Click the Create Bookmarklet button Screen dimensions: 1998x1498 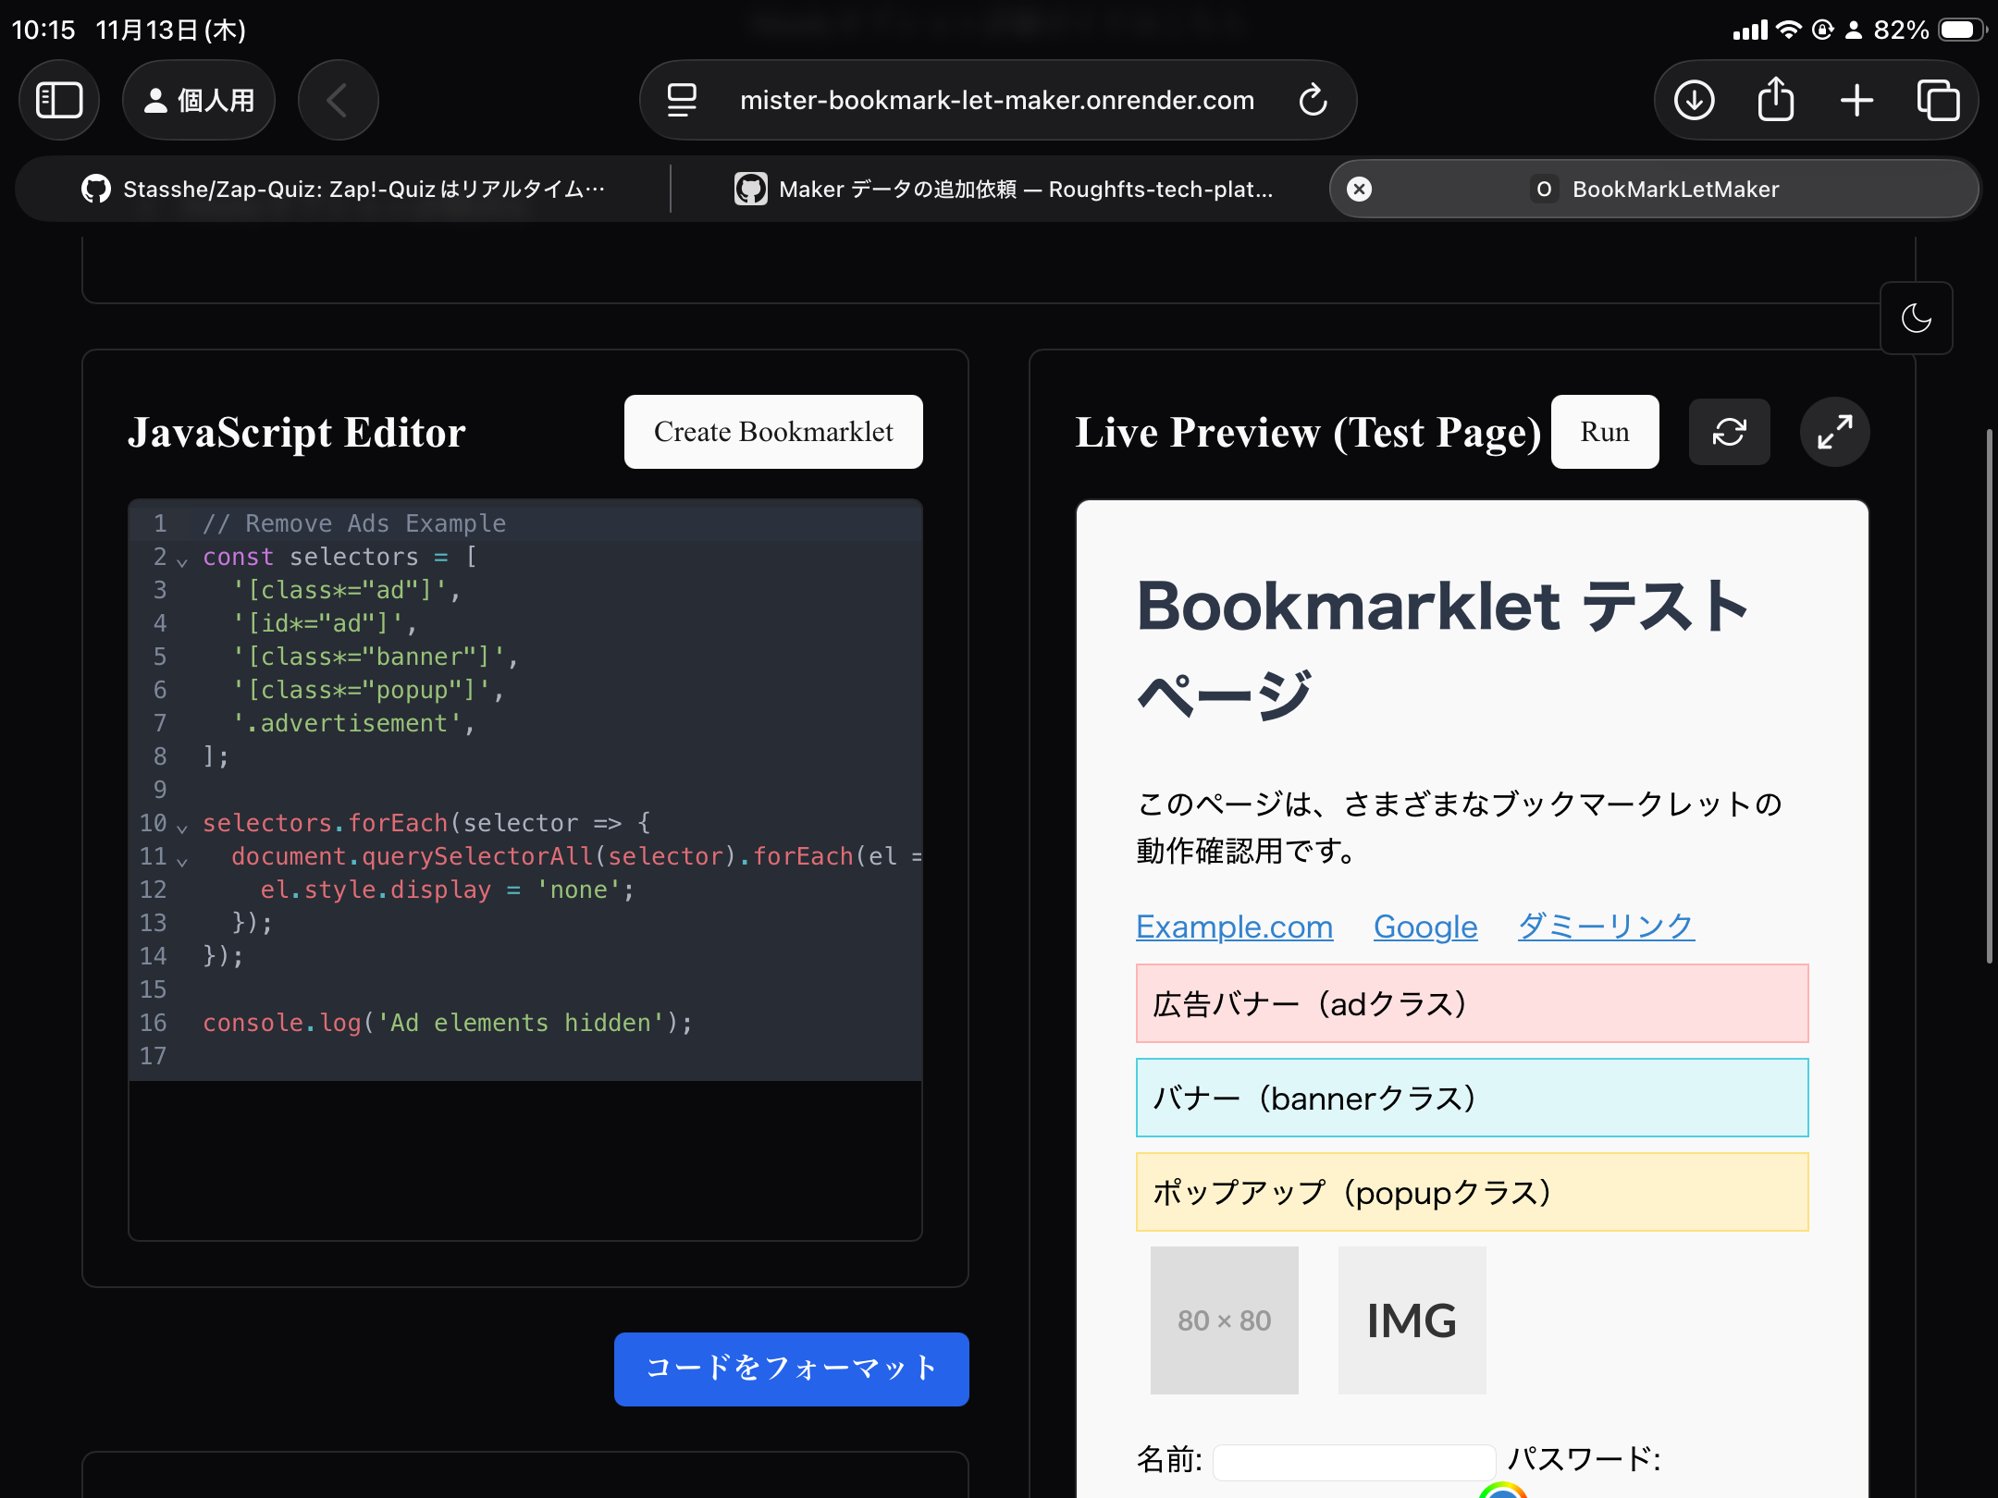773,431
